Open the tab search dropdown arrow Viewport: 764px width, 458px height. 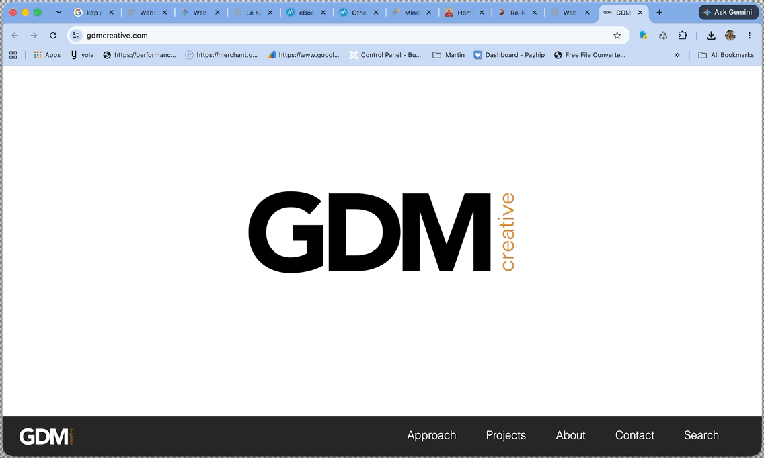point(59,13)
